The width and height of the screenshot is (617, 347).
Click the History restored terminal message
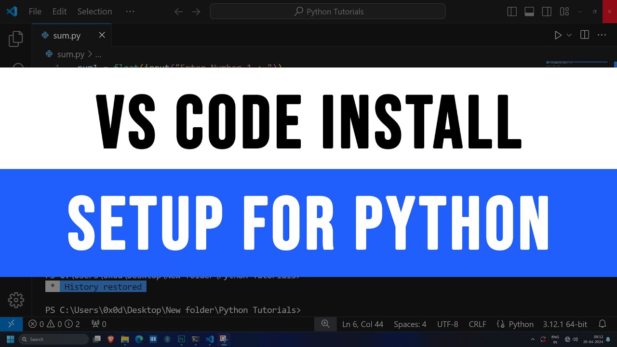coord(96,287)
